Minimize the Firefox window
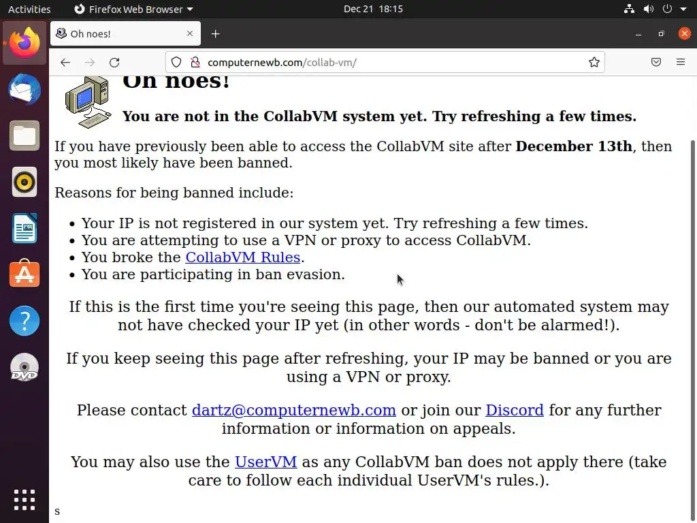This screenshot has width=697, height=523. tap(638, 34)
